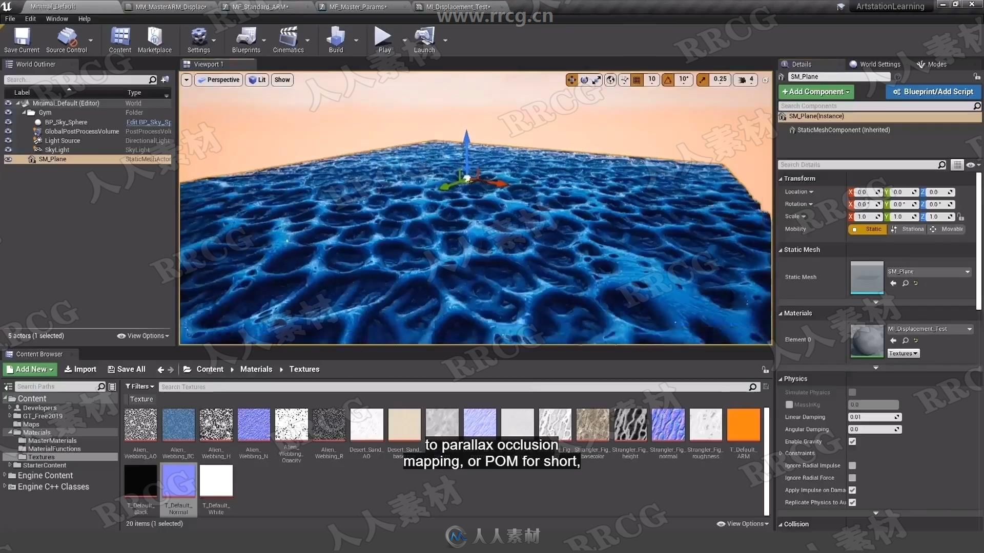Open the Window menu
Viewport: 984px width, 553px height.
tap(57, 18)
